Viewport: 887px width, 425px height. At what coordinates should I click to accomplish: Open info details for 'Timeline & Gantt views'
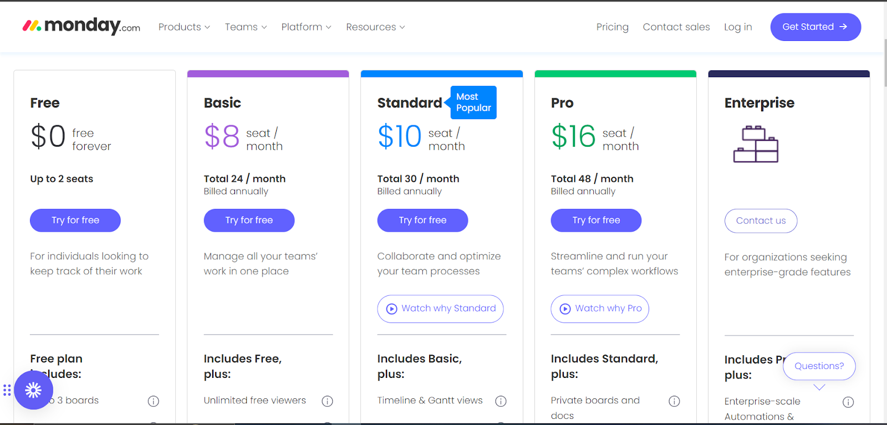(501, 401)
